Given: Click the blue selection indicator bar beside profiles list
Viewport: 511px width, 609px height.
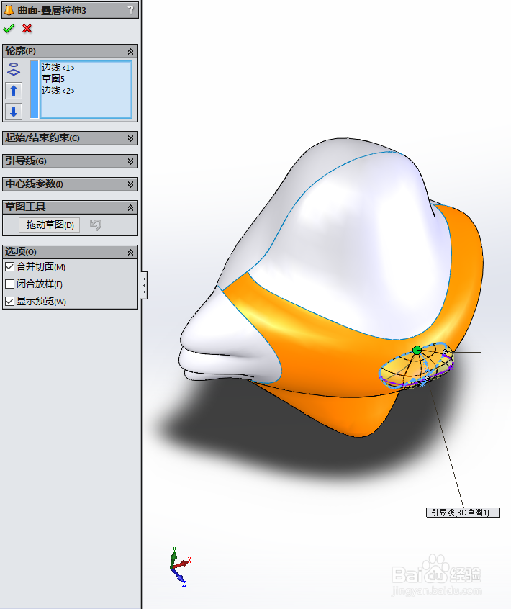Looking at the screenshot, I should coord(34,89).
